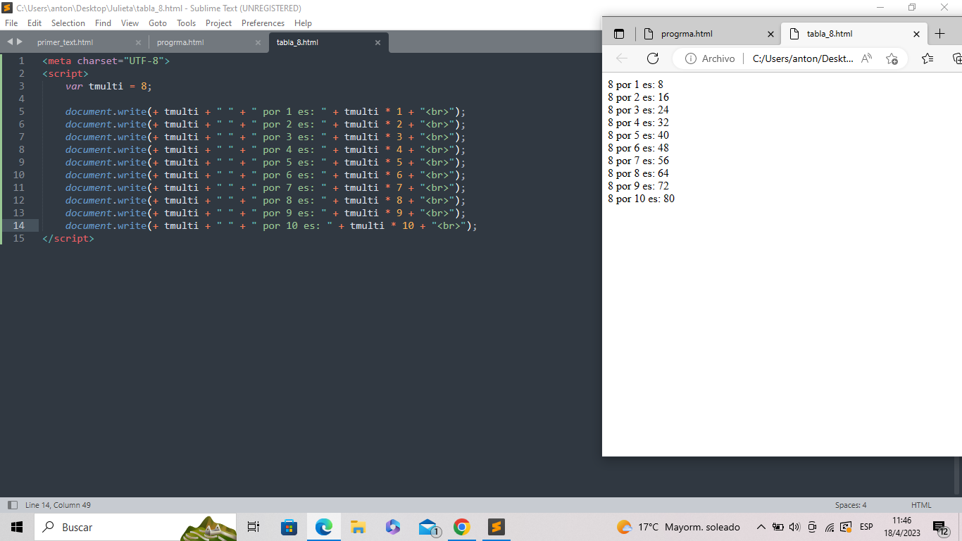Show hidden system tray icons
The height and width of the screenshot is (541, 962).
[761, 527]
